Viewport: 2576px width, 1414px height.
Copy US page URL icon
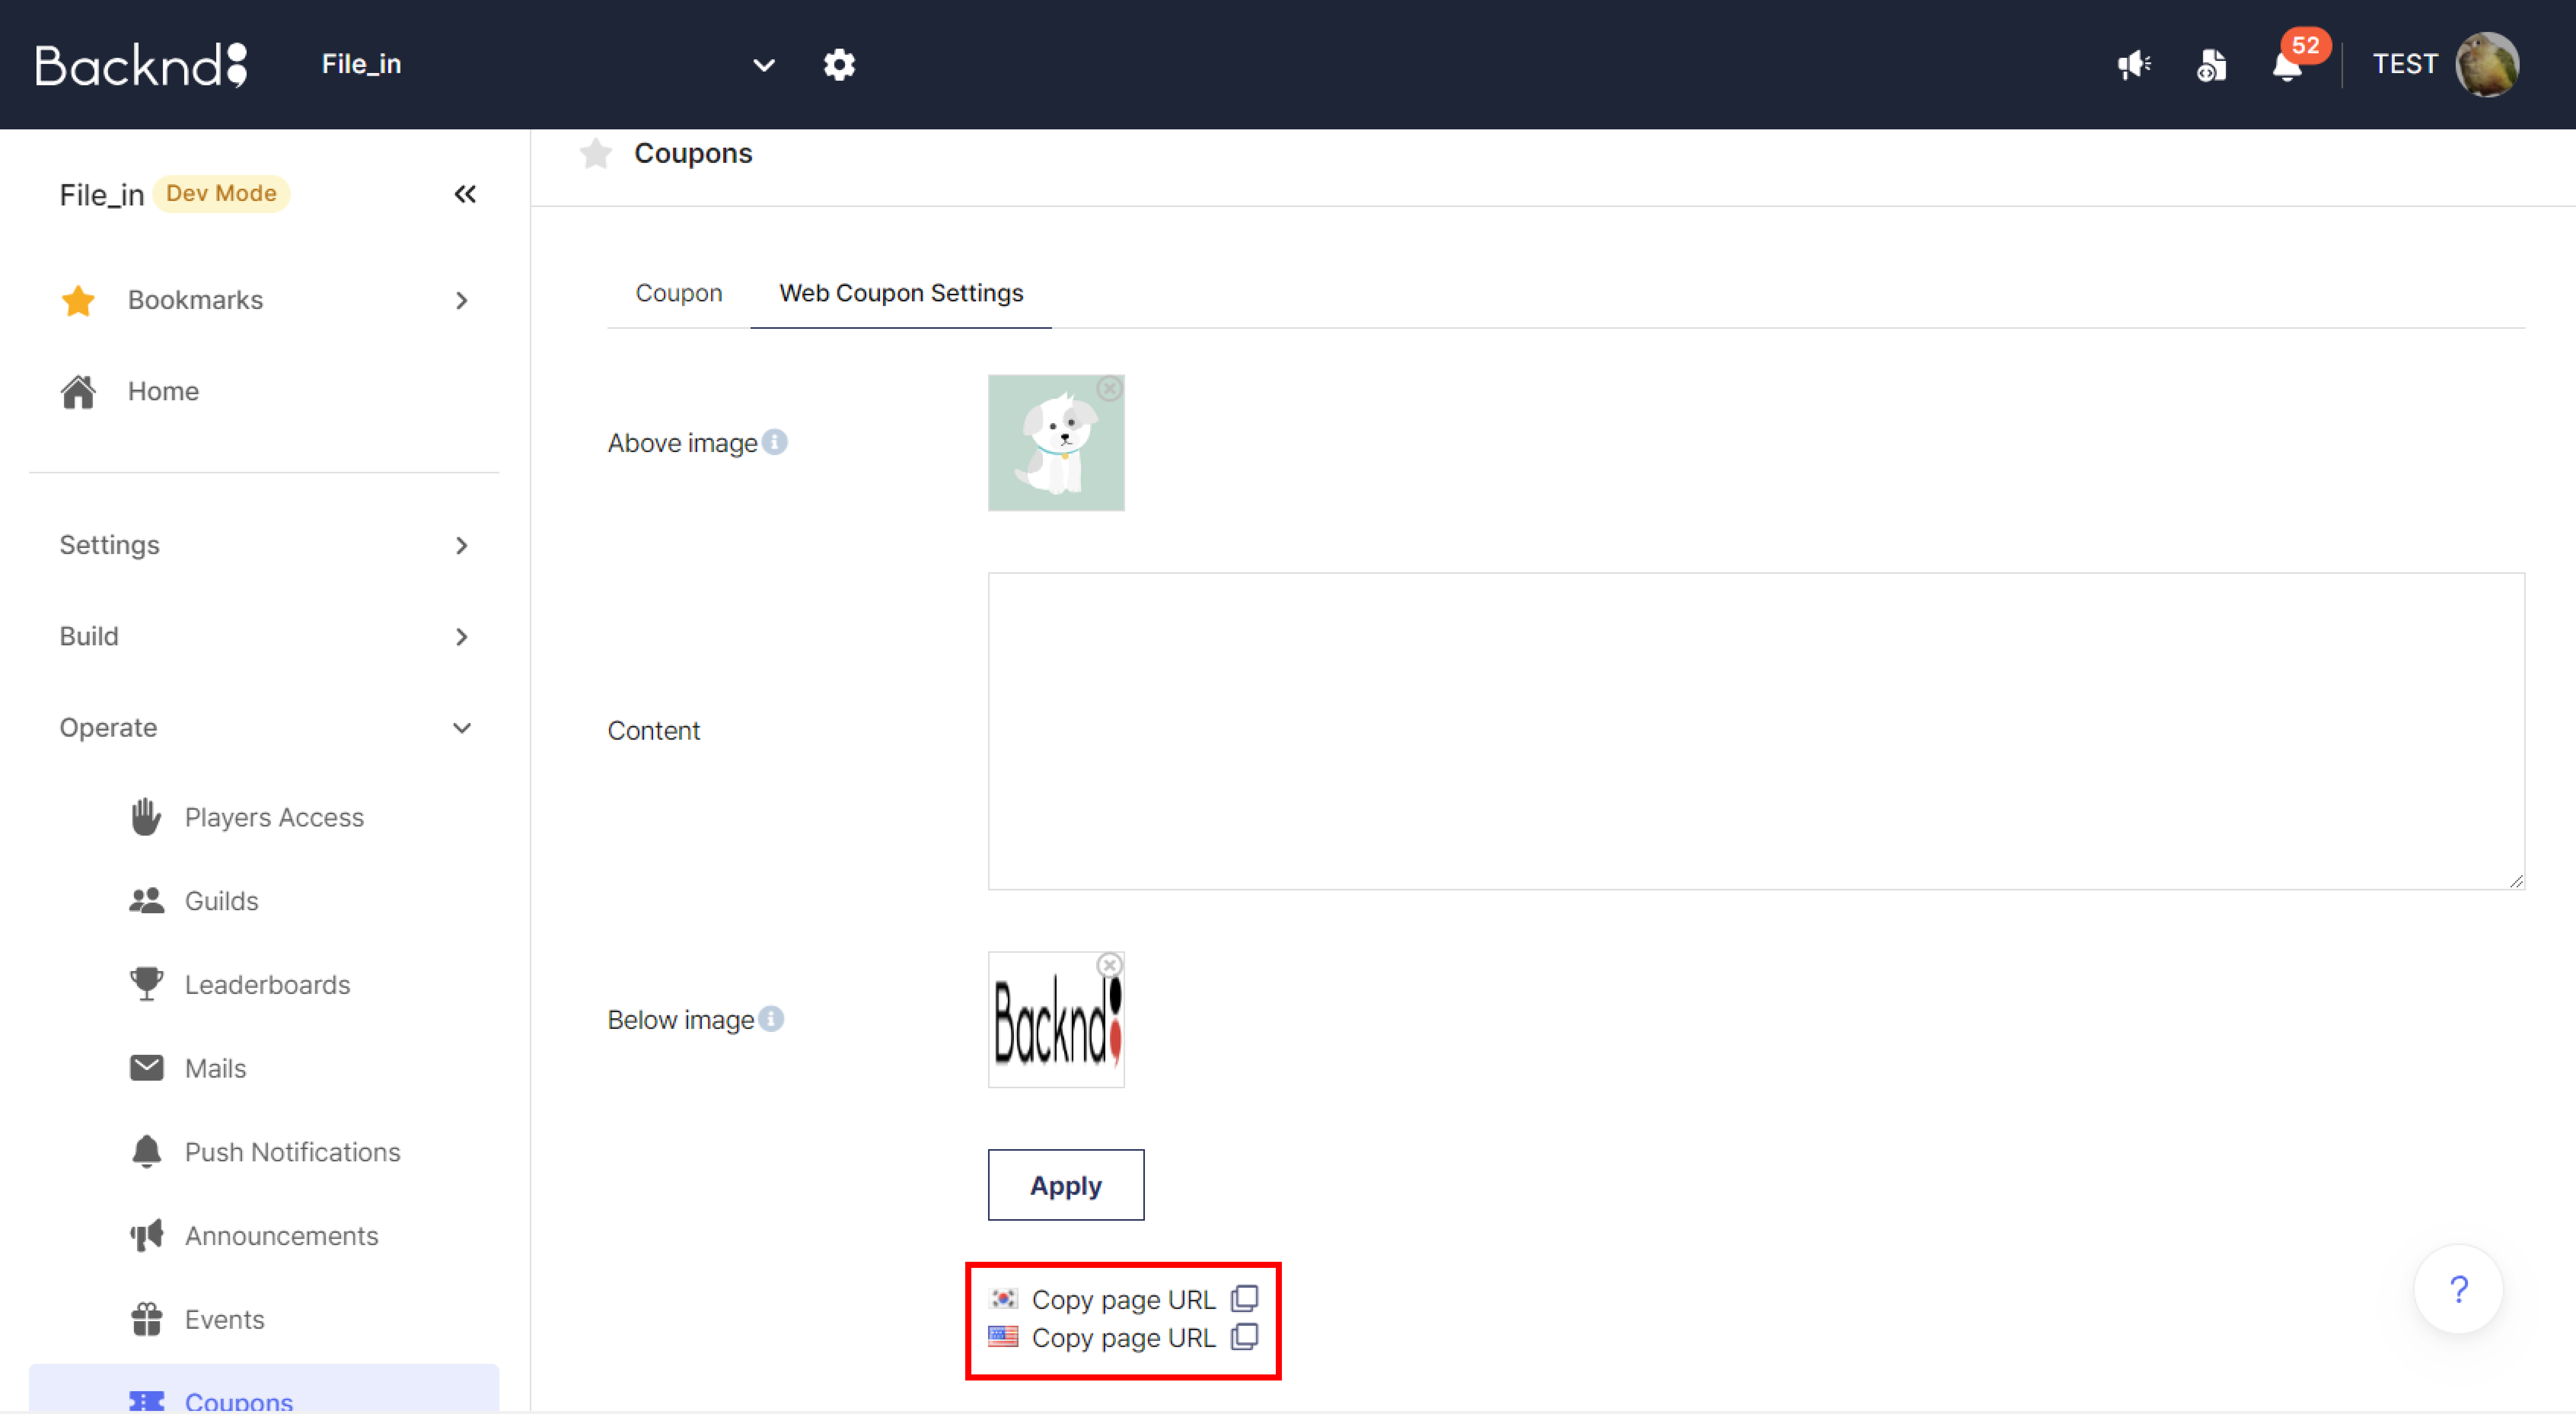point(1244,1337)
